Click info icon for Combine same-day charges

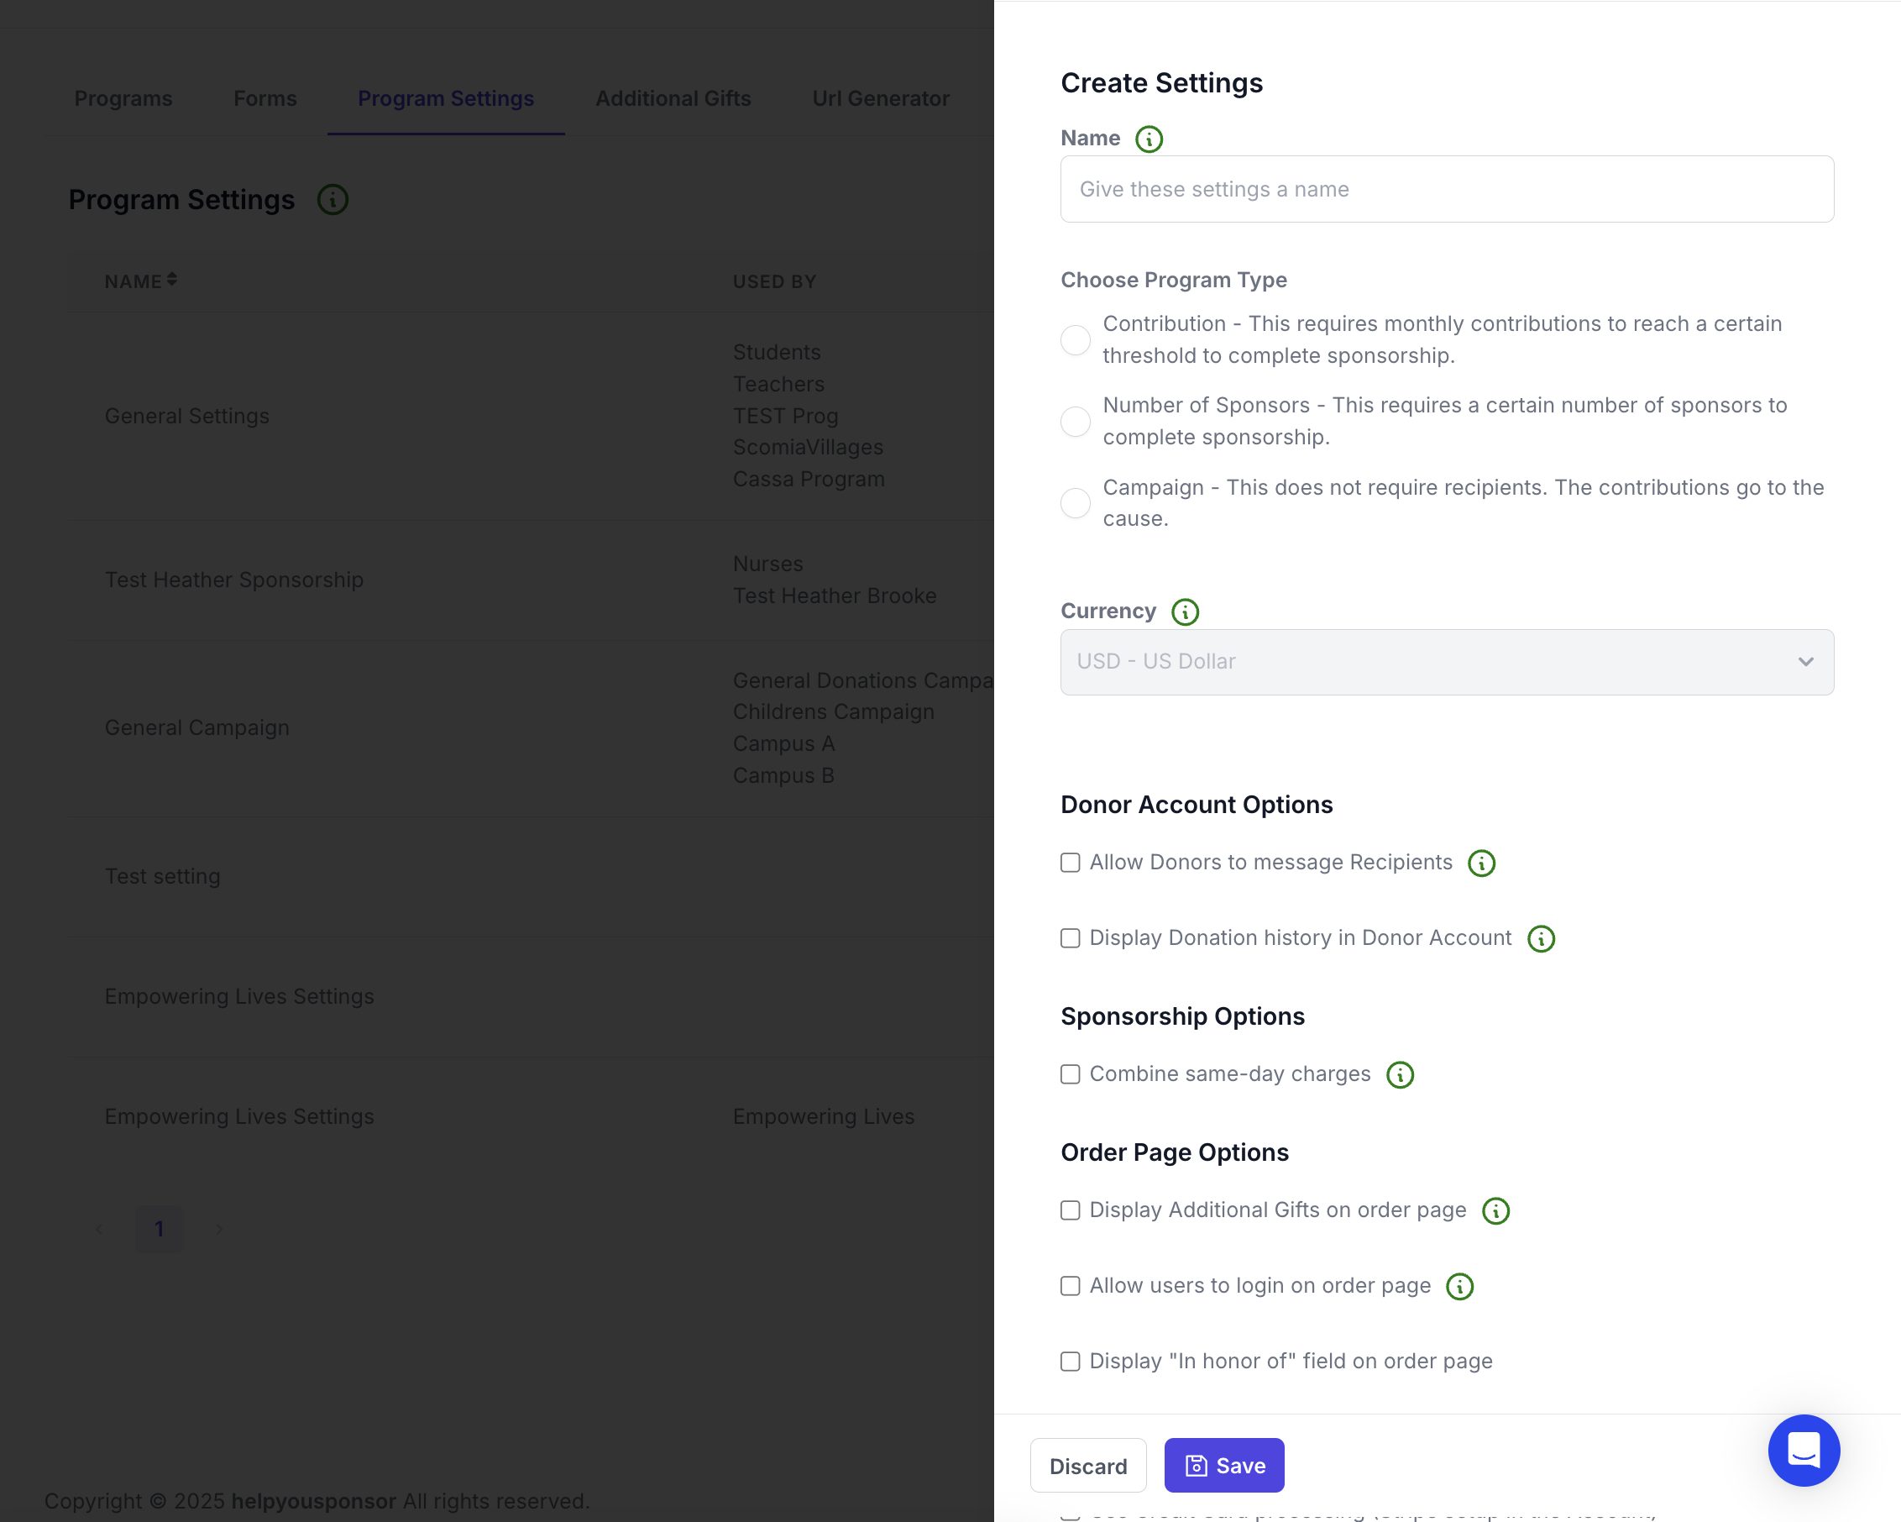[x=1399, y=1075]
